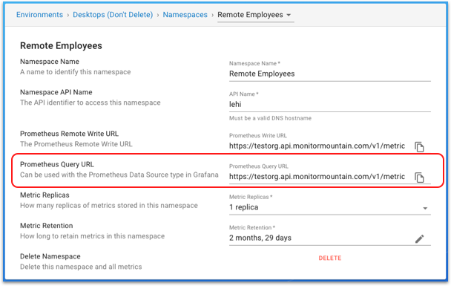
Task: Open the Remote Employees breadcrumb dropdown
Action: 255,15
